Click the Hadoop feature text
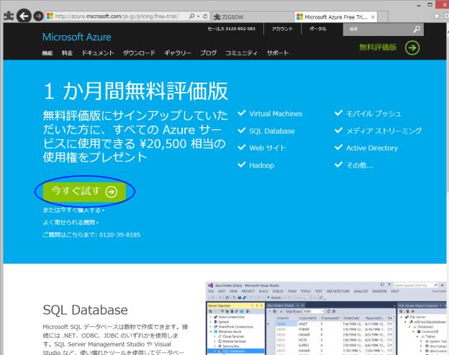Image resolution: width=449 pixels, height=355 pixels. coord(261,165)
